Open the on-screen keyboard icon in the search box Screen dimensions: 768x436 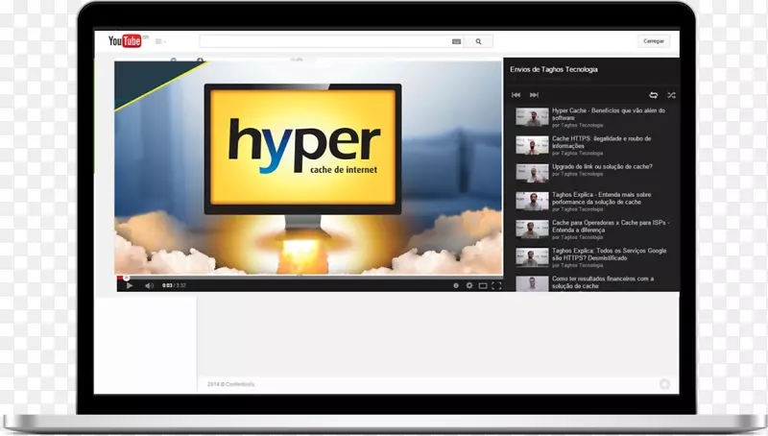click(x=457, y=41)
